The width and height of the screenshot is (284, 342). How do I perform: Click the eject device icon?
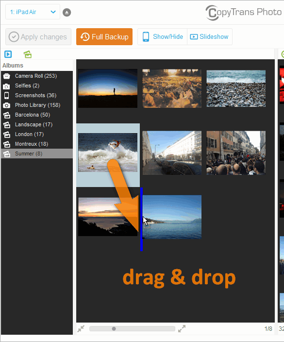coord(67,13)
